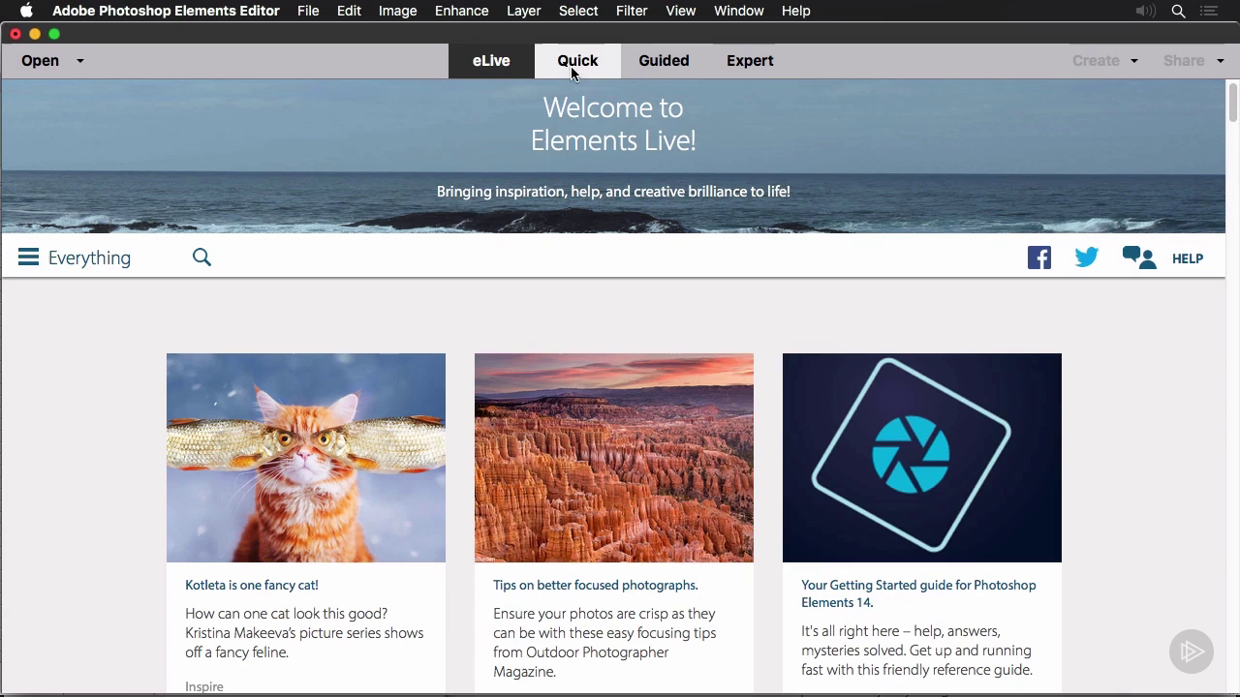Open Notification Center list icon
The width and height of the screenshot is (1240, 697).
(x=1210, y=11)
